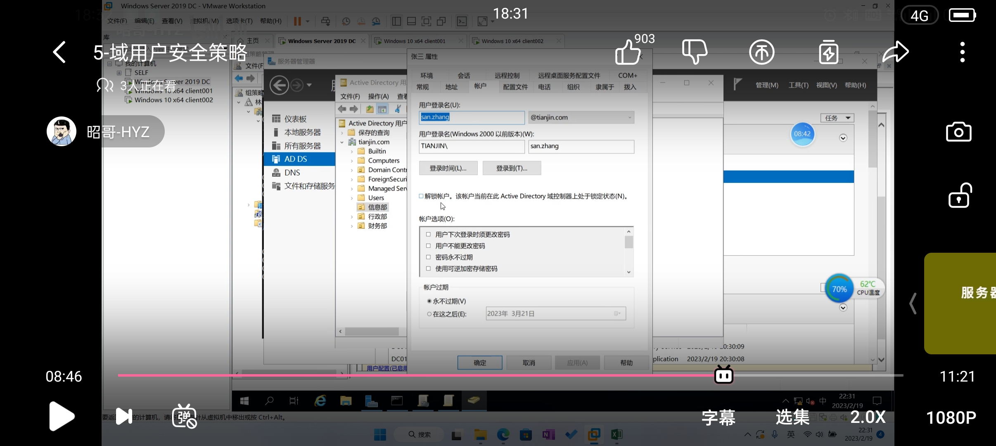Open File Explorer in VM taskbar
The image size is (996, 446).
pos(346,401)
